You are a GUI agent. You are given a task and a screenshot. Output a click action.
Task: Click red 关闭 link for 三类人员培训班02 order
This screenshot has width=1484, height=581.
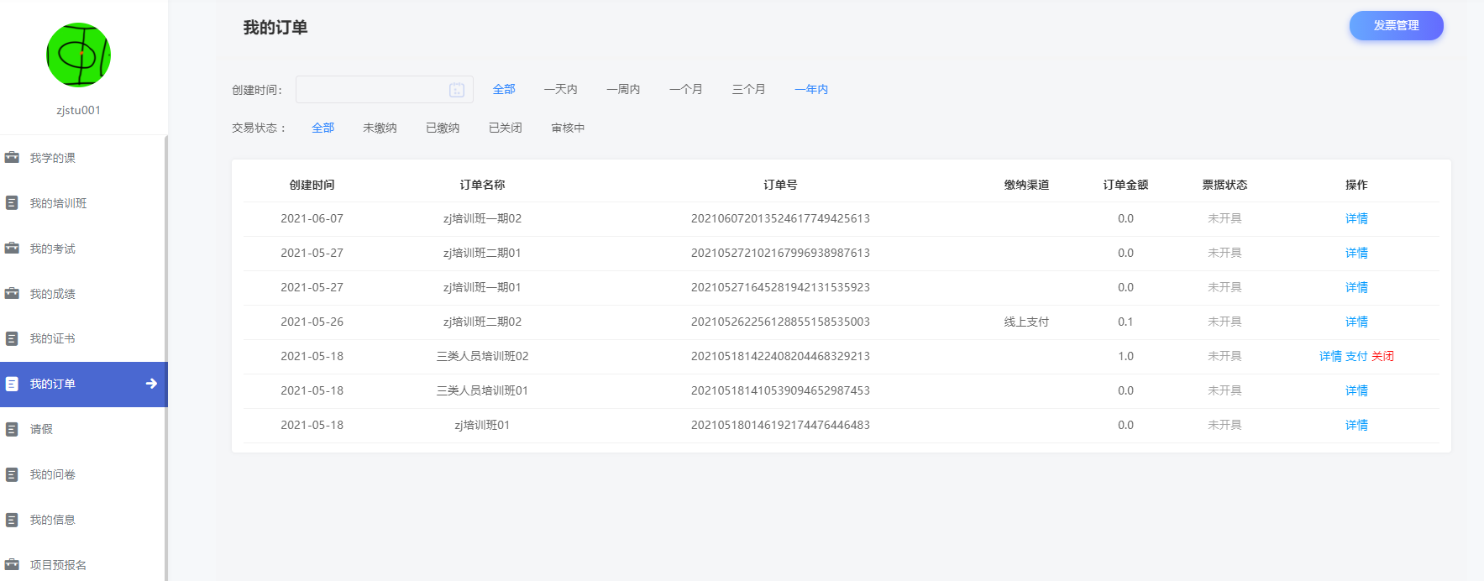click(1382, 356)
